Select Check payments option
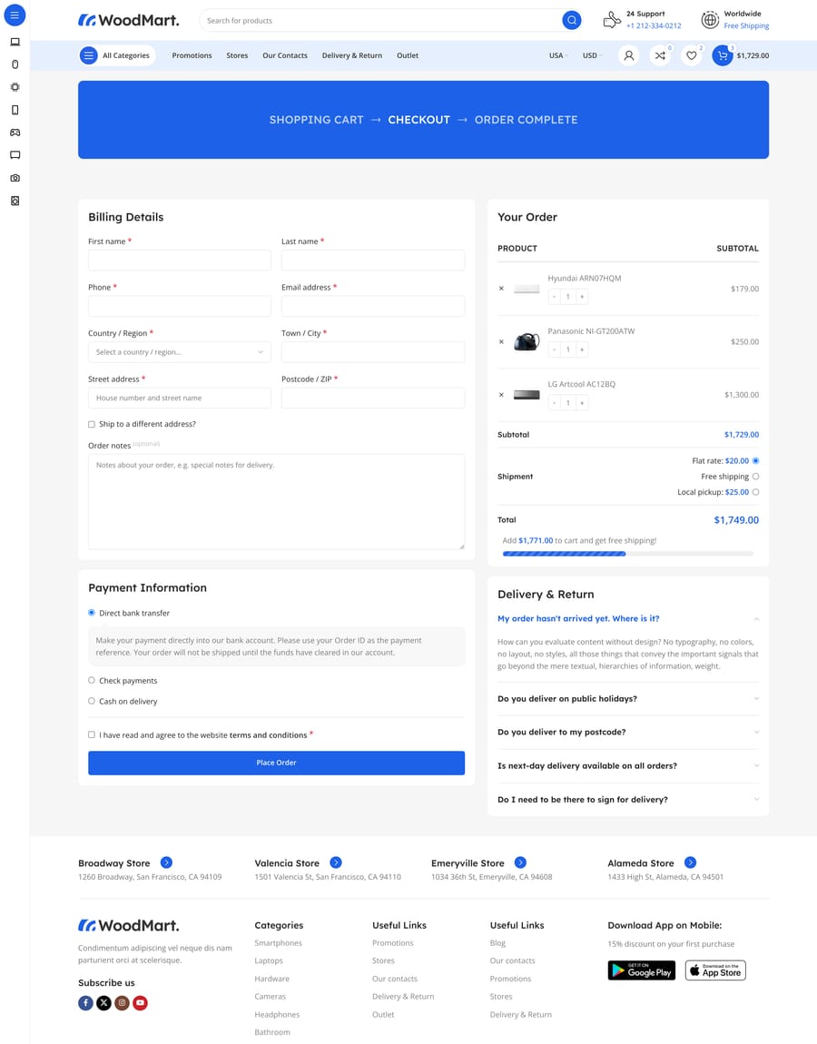This screenshot has height=1044, width=817. [92, 681]
